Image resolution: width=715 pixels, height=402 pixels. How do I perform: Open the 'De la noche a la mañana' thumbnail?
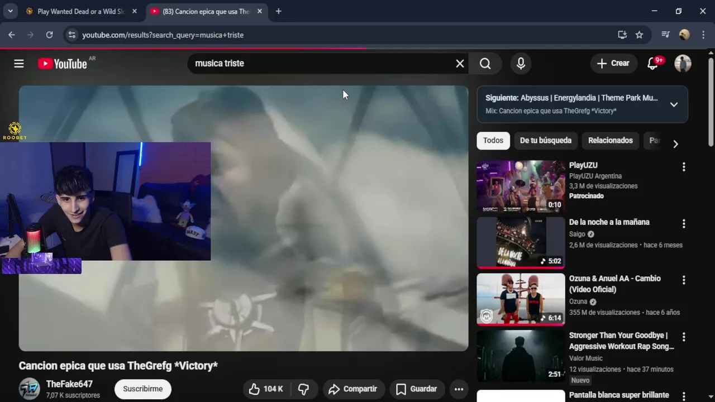(521, 243)
